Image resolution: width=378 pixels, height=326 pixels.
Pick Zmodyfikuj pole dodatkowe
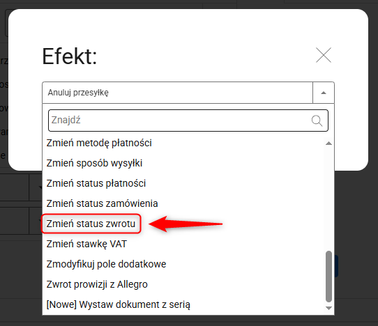(106, 264)
